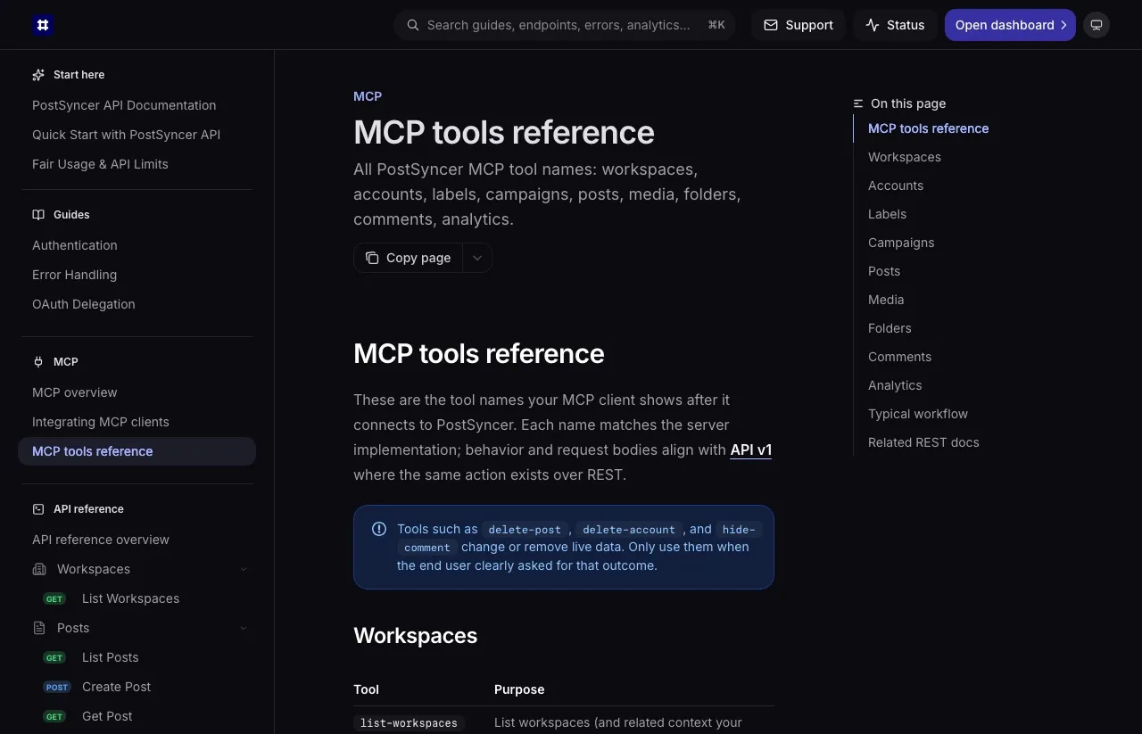Jump to Campaigns in On this page

(x=901, y=243)
